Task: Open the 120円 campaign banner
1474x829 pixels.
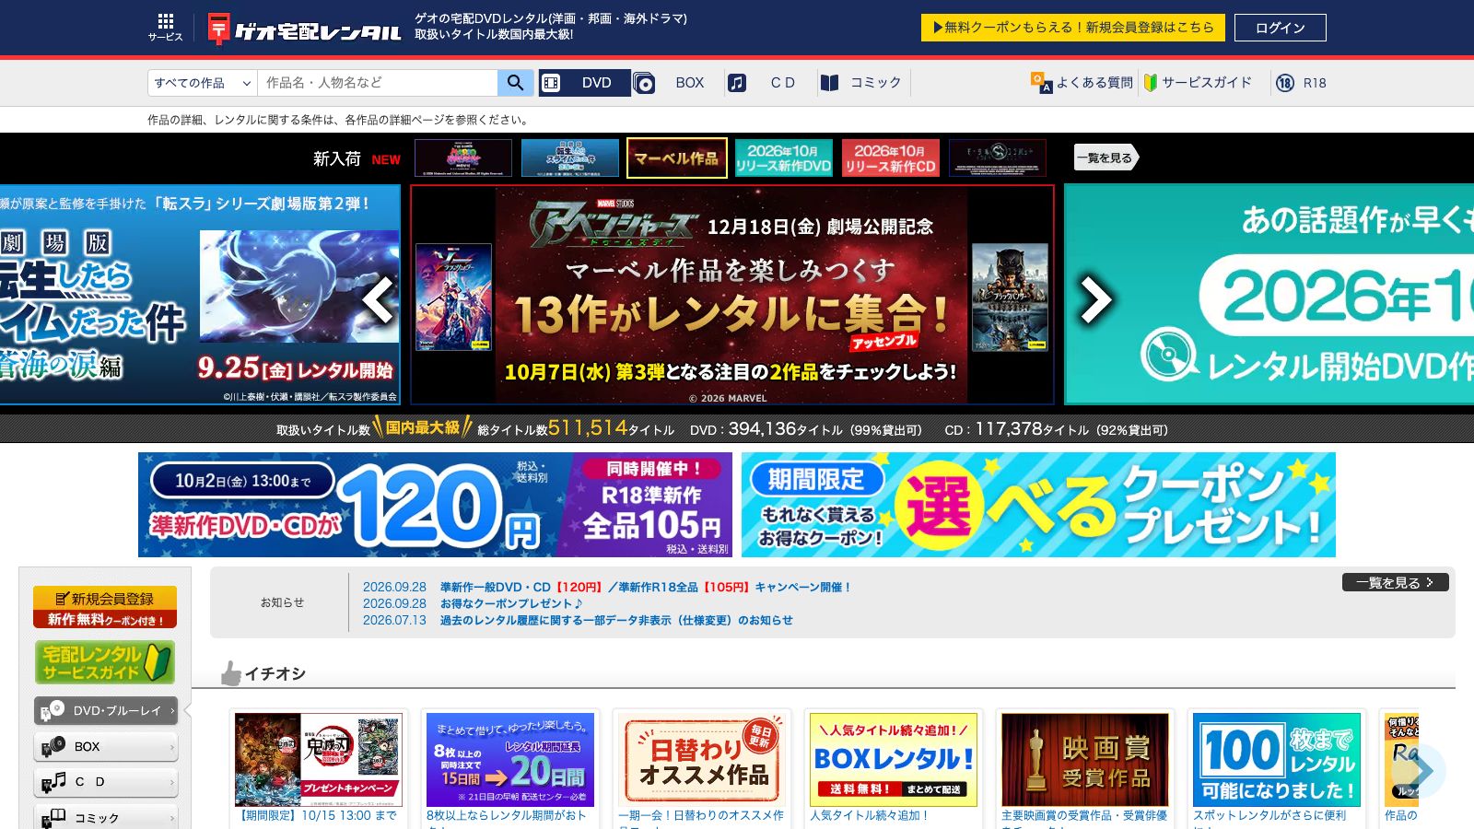Action: (435, 505)
